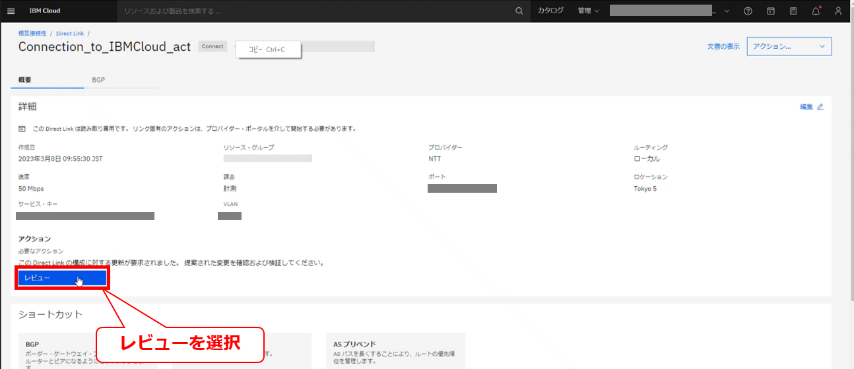Select the provider value NTT

pos(435,158)
